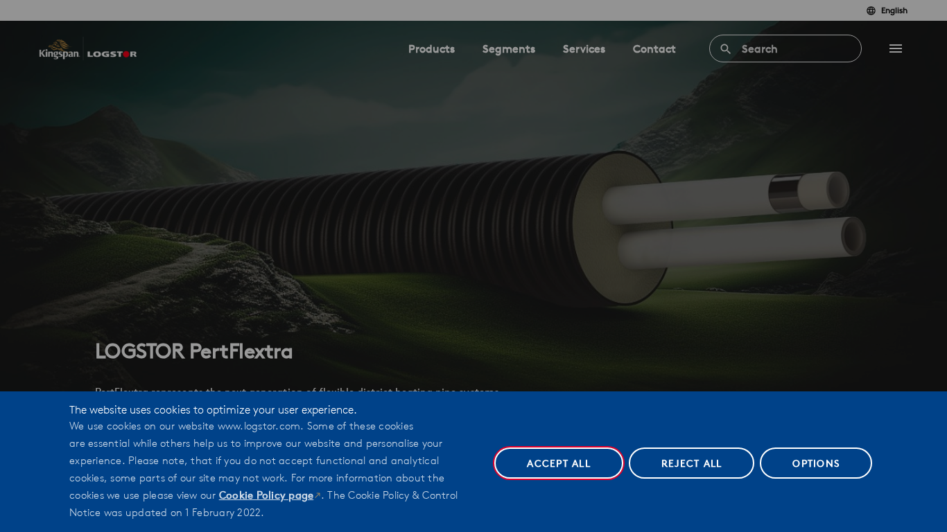Viewport: 947px width, 532px height.
Task: Open the Segments menu
Action: (x=509, y=49)
